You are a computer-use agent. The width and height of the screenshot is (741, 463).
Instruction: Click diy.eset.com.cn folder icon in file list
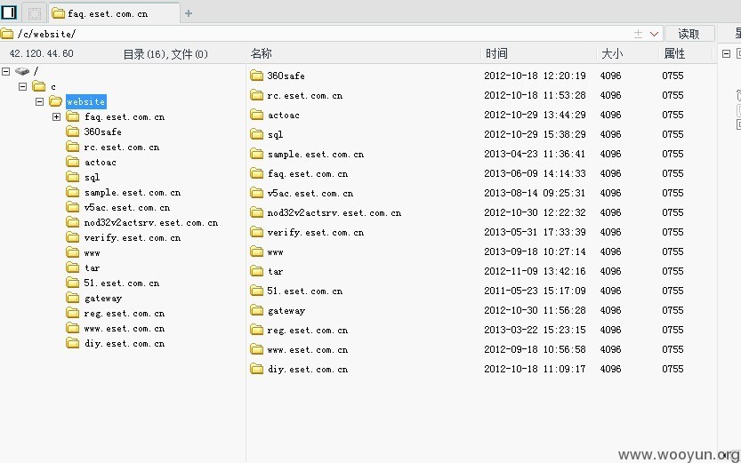pos(256,369)
